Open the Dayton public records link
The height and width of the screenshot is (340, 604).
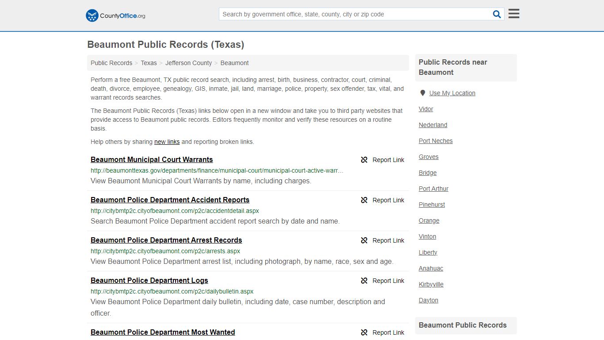click(428, 300)
